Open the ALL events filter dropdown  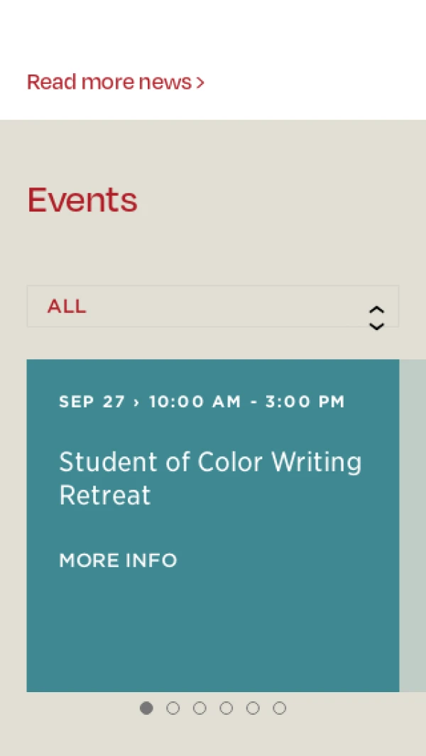tap(212, 307)
